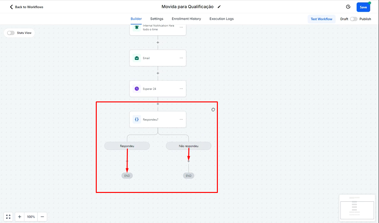
Task: Toggle the Draft/Publish switch
Action: [354, 19]
